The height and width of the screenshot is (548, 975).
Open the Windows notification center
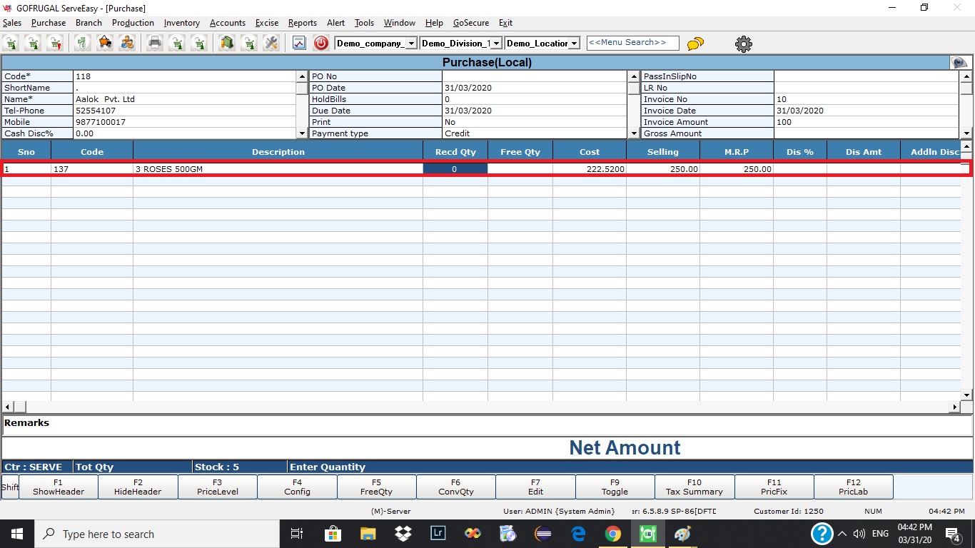coord(953,534)
